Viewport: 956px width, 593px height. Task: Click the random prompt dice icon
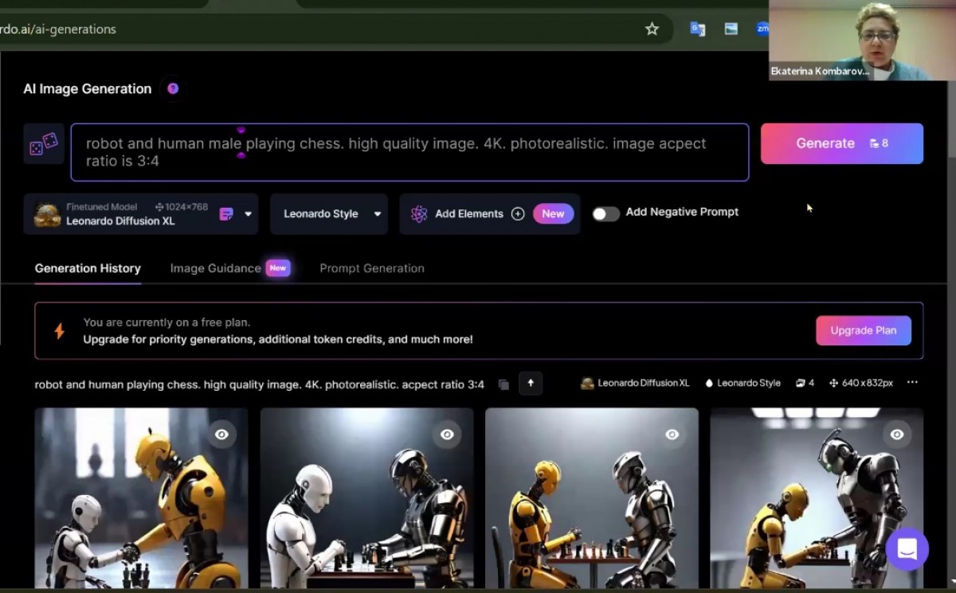[44, 144]
